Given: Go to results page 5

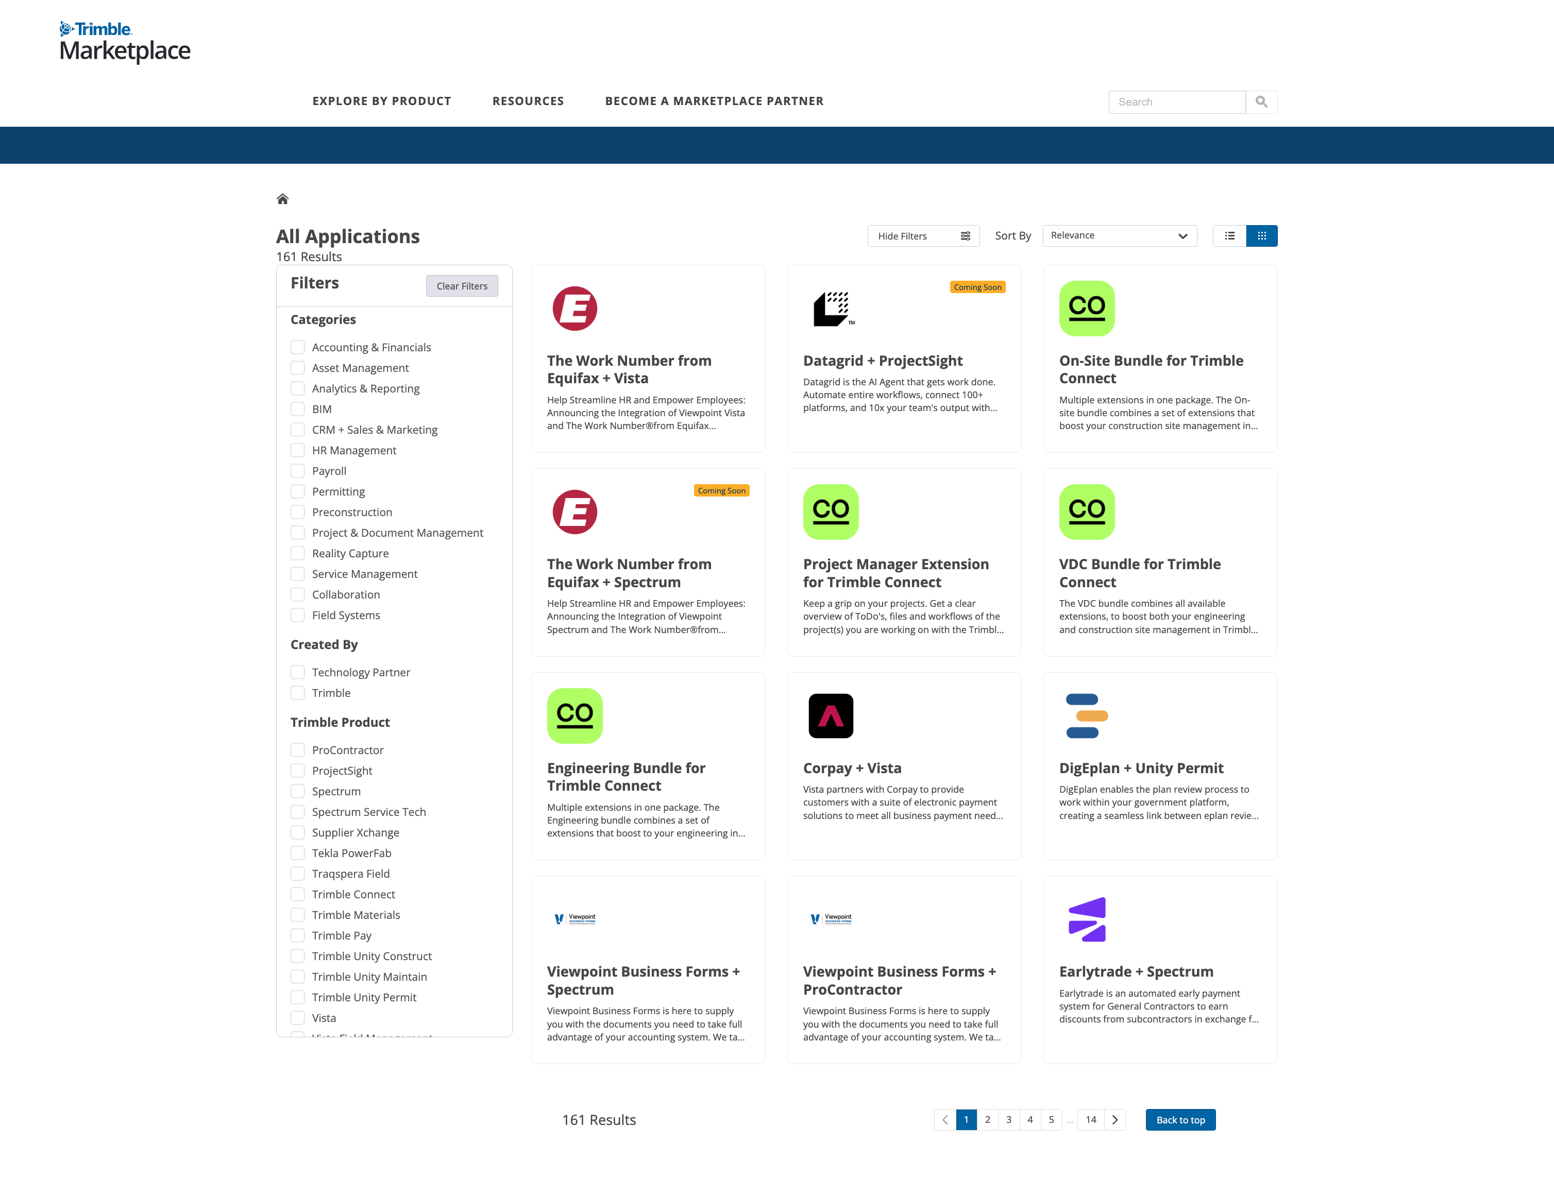Looking at the screenshot, I should coord(1051,1120).
